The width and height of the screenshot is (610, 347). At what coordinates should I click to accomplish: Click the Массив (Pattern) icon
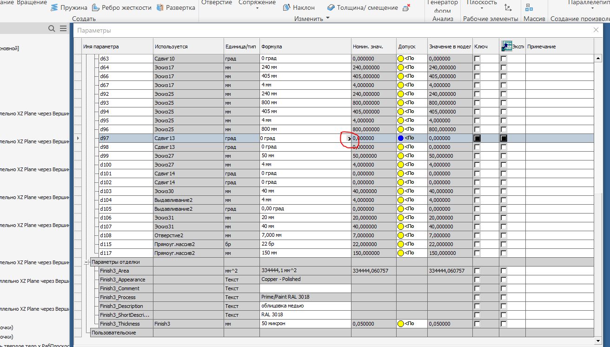530,7
